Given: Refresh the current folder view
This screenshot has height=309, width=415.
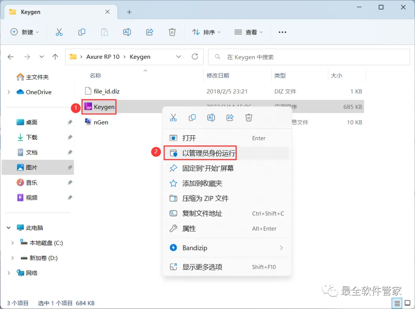Looking at the screenshot, I should click(195, 56).
